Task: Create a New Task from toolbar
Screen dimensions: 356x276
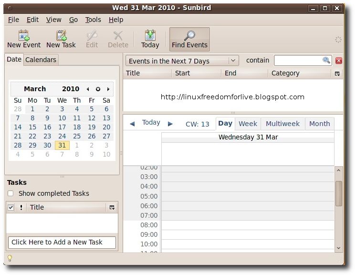Action: (x=61, y=39)
